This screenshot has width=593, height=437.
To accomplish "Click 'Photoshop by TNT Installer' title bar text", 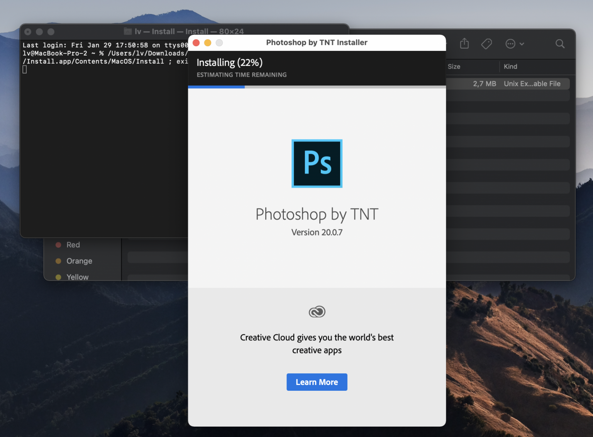I will click(x=317, y=42).
